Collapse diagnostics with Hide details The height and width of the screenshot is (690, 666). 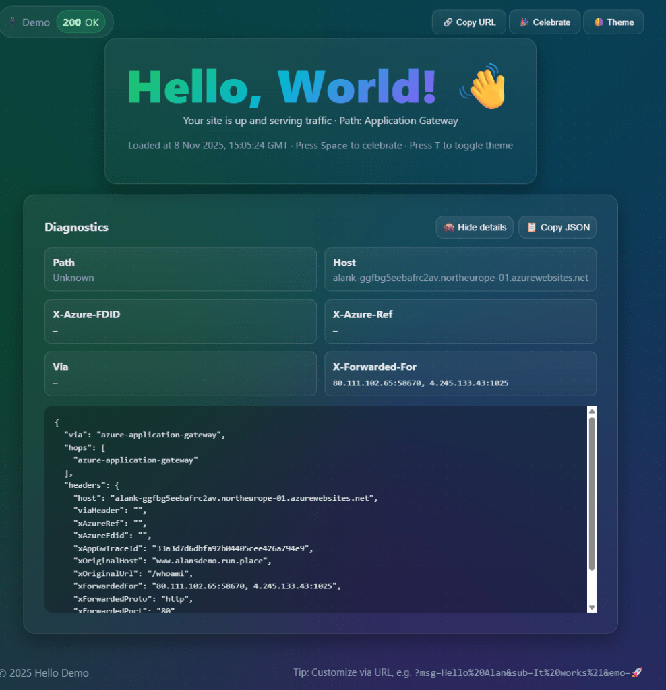(475, 228)
